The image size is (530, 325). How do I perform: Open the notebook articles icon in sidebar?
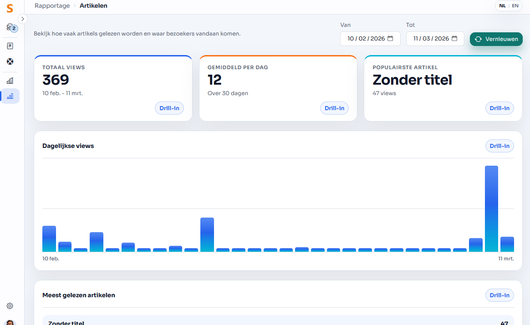[10, 46]
